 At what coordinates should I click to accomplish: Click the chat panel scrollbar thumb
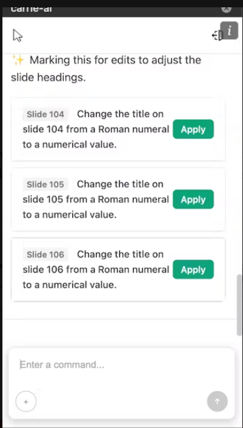(x=239, y=305)
